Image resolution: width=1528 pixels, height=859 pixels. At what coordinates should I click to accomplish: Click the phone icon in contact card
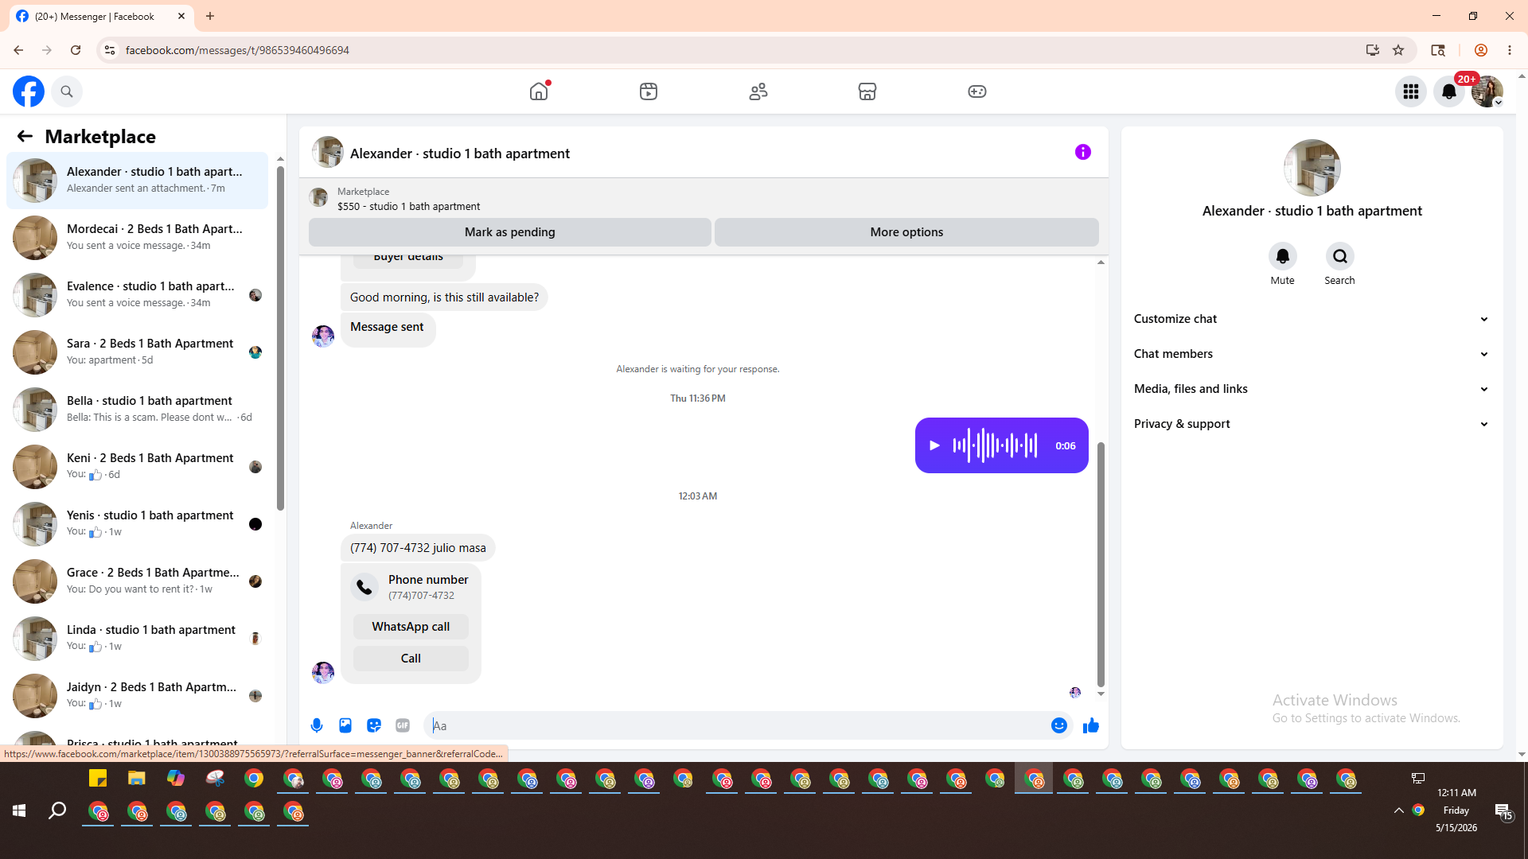[x=364, y=587]
